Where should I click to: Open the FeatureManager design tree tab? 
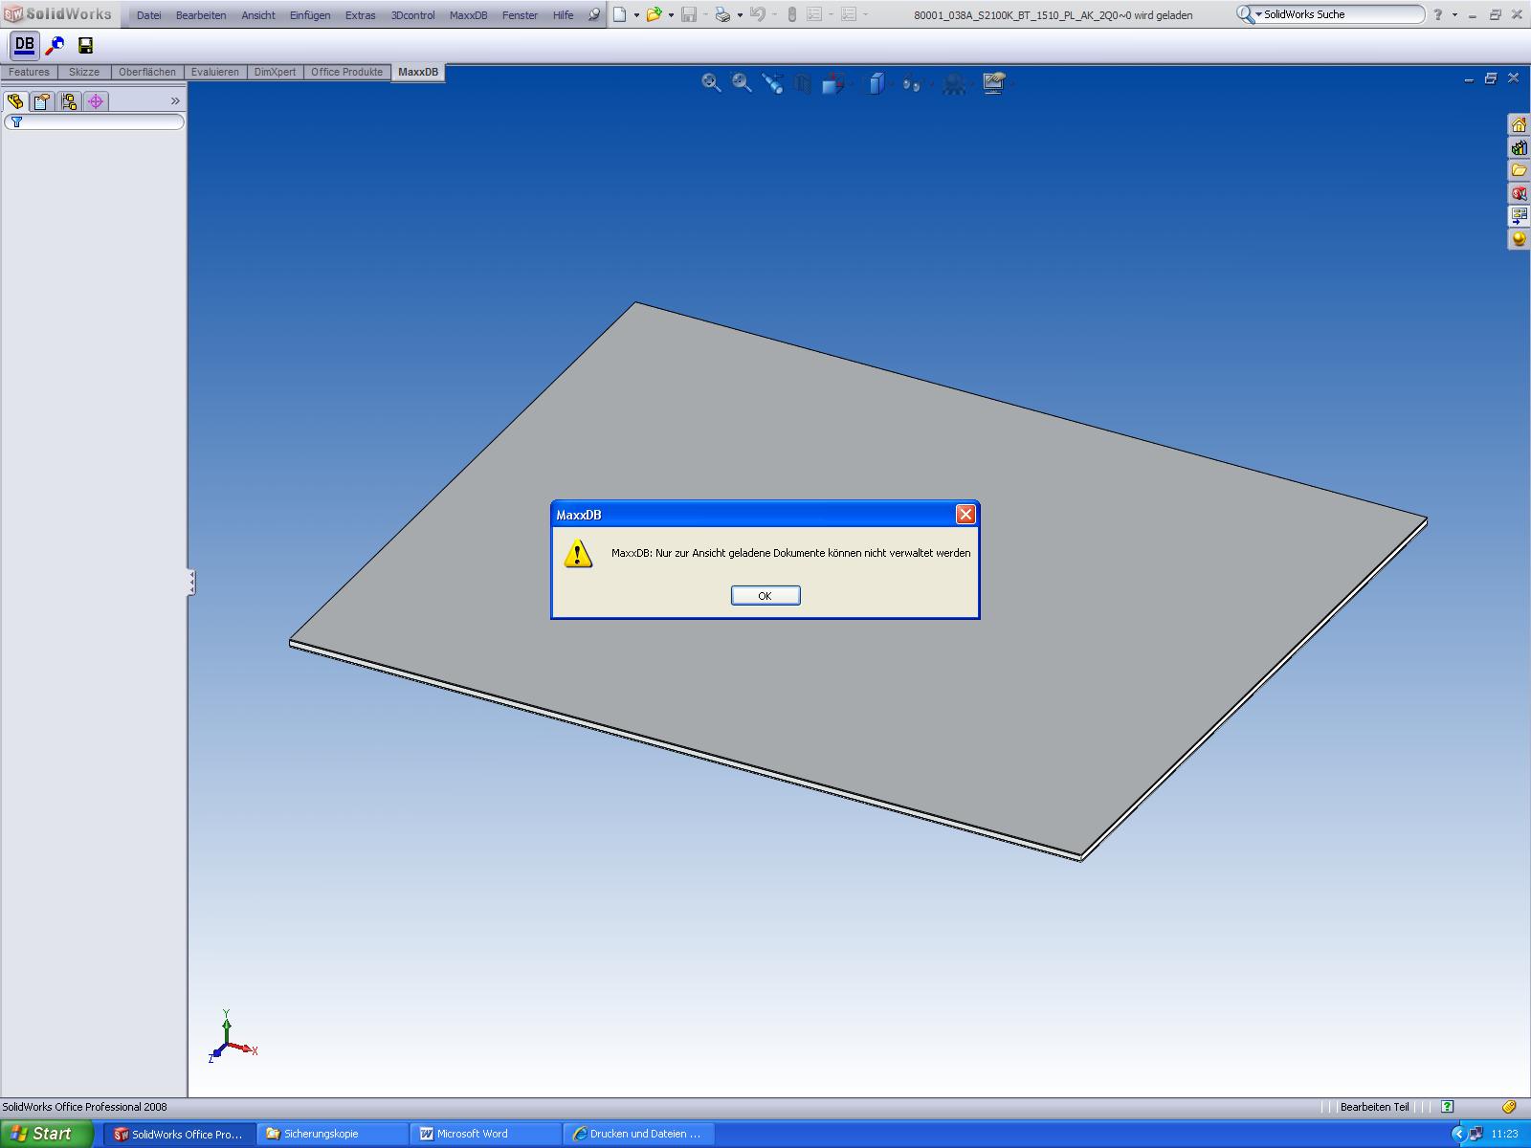pyautogui.click(x=15, y=100)
